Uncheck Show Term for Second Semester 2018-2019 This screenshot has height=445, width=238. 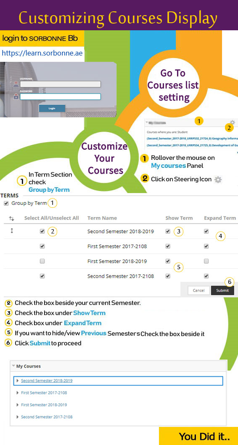pyautogui.click(x=168, y=231)
